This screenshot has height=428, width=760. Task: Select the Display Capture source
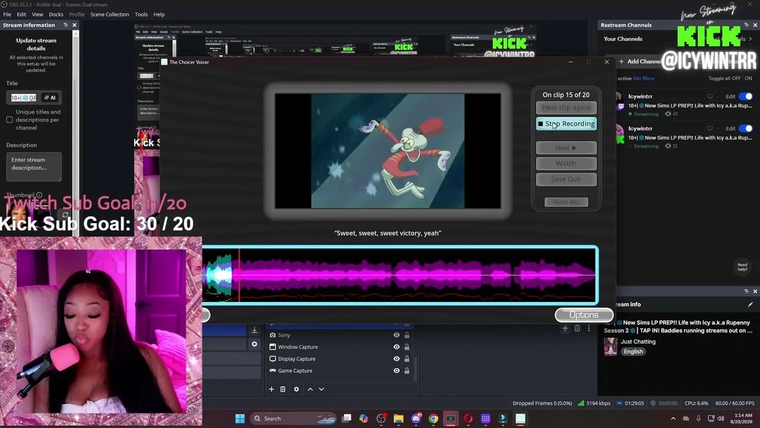[x=340, y=359]
